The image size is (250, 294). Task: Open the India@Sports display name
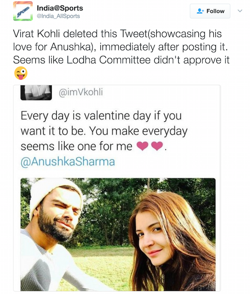click(61, 8)
